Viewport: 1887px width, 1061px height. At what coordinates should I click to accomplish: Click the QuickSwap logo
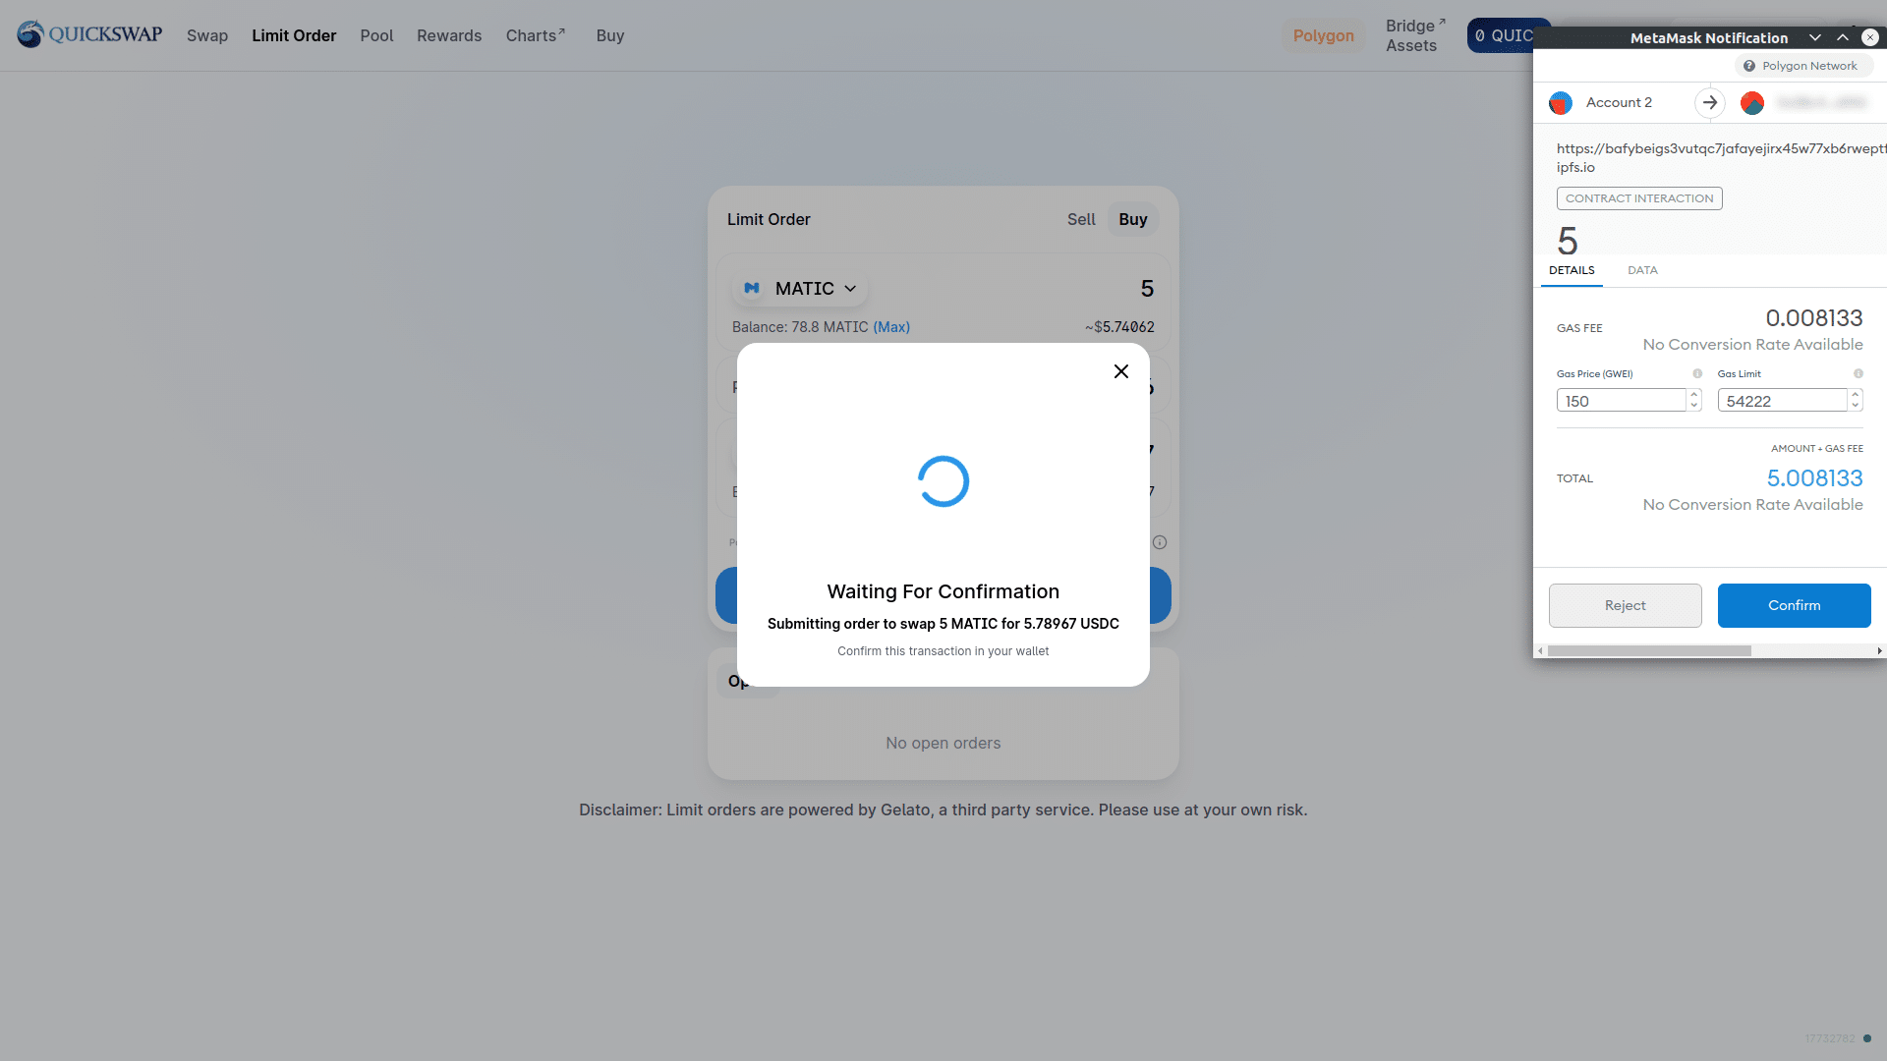tap(89, 34)
